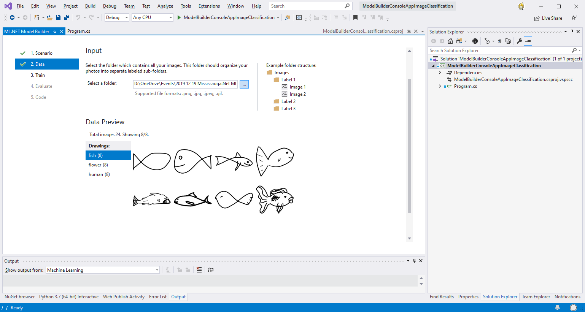Click the Collapse All icon in Solution Explorer
The height and width of the screenshot is (312, 585).
tap(500, 41)
